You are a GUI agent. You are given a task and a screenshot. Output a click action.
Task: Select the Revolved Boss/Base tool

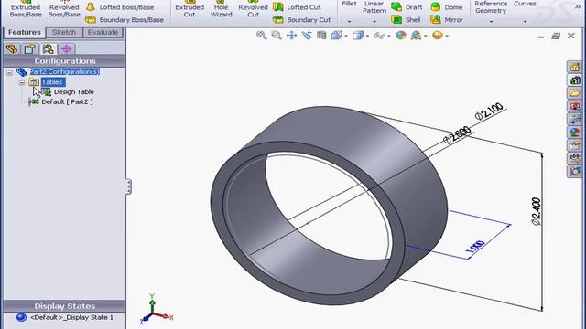pyautogui.click(x=64, y=10)
